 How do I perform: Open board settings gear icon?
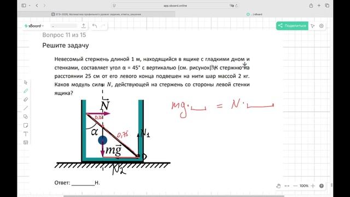point(322,26)
